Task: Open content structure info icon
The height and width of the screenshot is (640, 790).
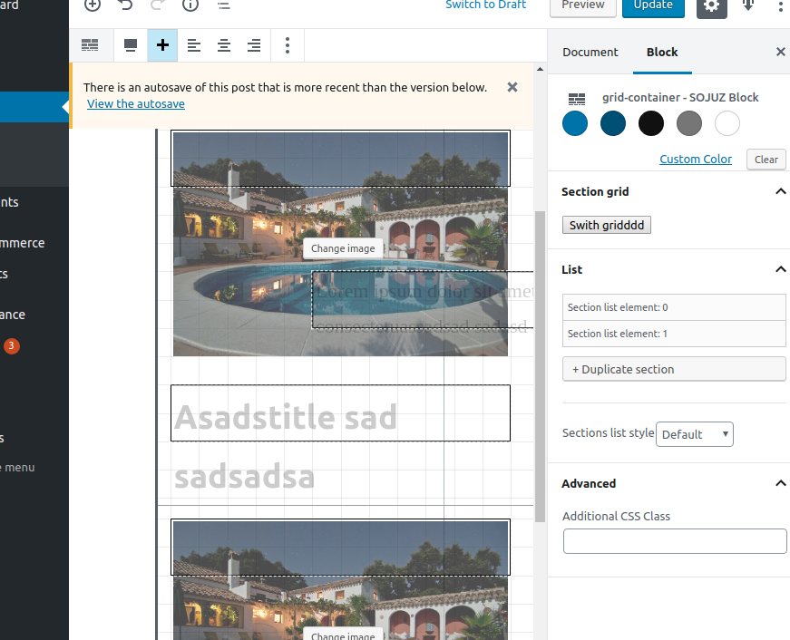Action: coord(190,5)
